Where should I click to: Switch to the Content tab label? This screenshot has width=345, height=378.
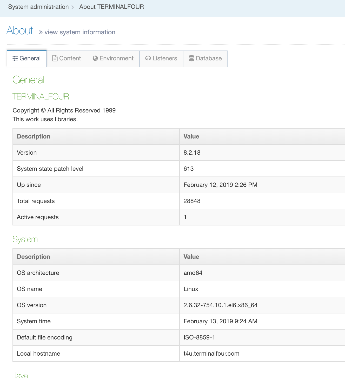click(x=70, y=58)
